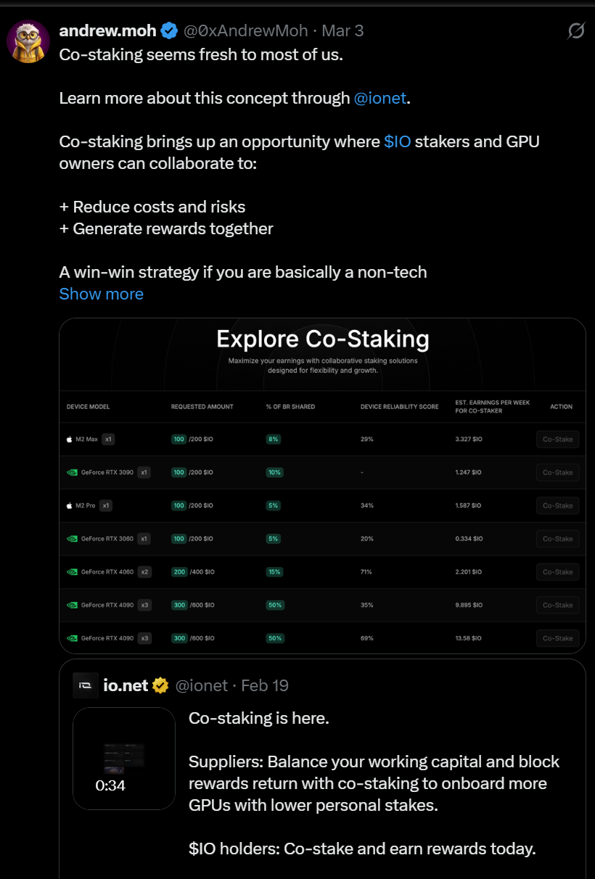Click the Nvidia icon beside GeForce RTX 3090

[71, 473]
